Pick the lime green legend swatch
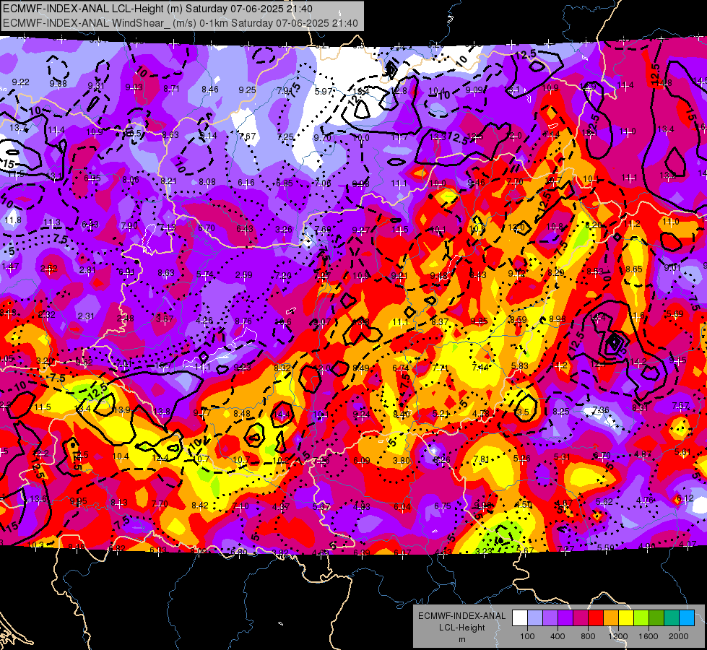Screen dimensions: 707x650 click(x=641, y=618)
